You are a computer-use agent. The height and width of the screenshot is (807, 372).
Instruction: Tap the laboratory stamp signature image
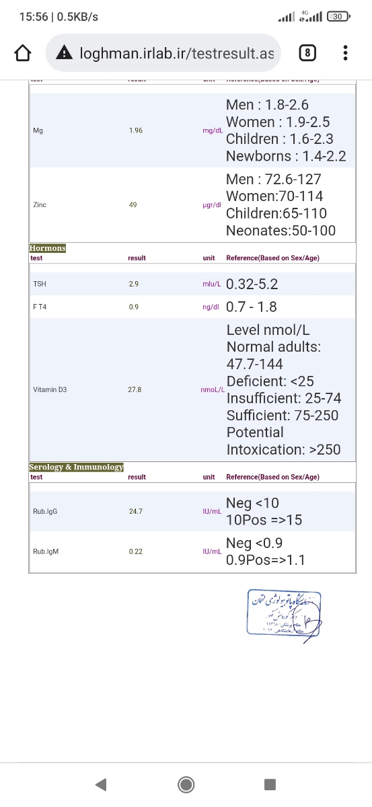point(284,613)
